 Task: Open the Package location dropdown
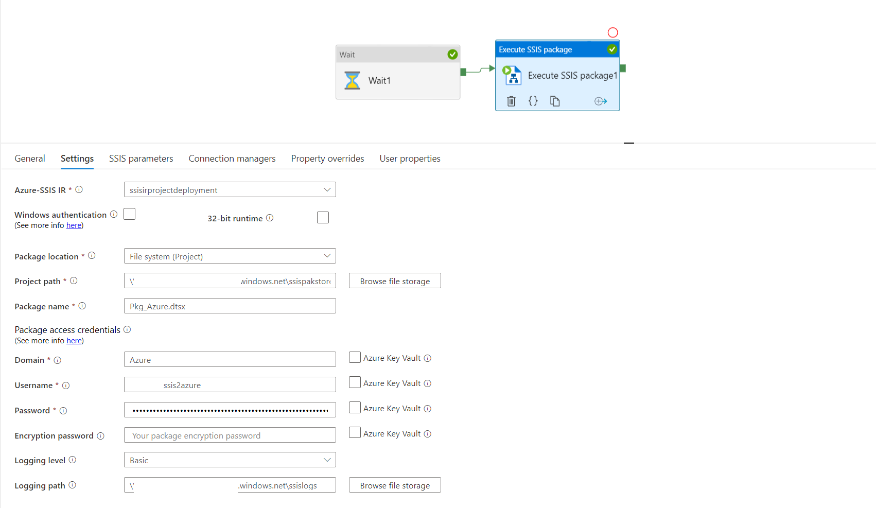pos(230,256)
